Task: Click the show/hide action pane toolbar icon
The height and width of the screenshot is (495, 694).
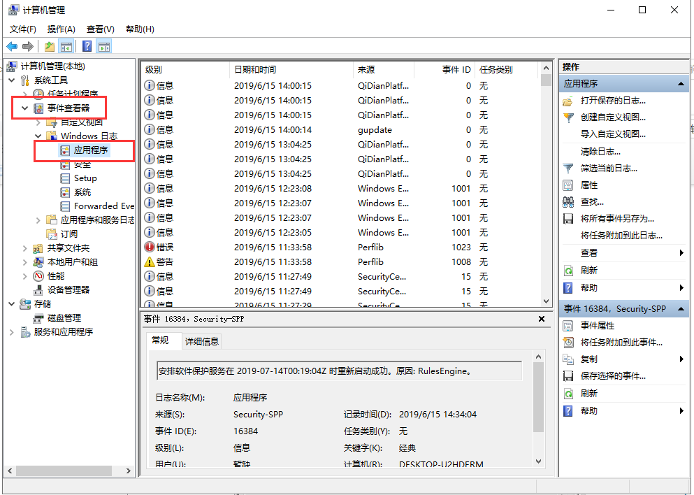Action: coord(103,46)
